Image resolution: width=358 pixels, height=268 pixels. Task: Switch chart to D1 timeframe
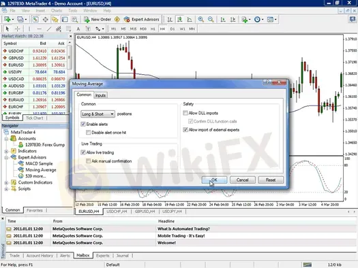point(173,29)
